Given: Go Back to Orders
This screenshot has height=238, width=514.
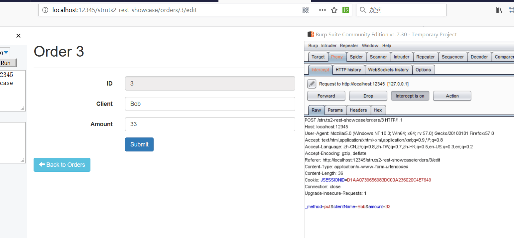Looking at the screenshot, I should click(62, 165).
